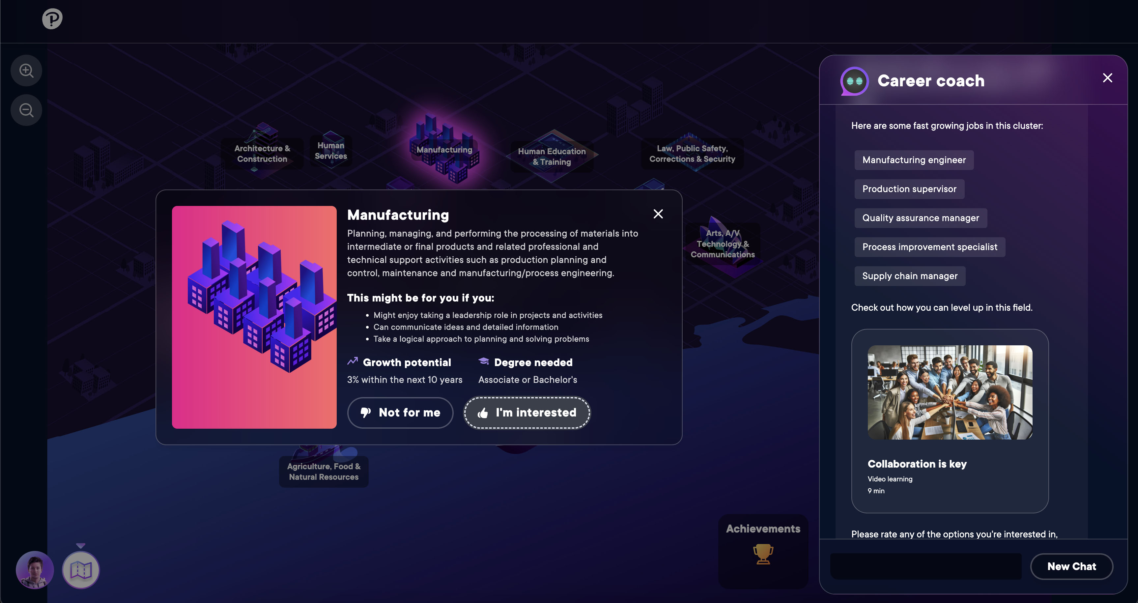Close the Career coach panel
The height and width of the screenshot is (603, 1138).
[1107, 78]
